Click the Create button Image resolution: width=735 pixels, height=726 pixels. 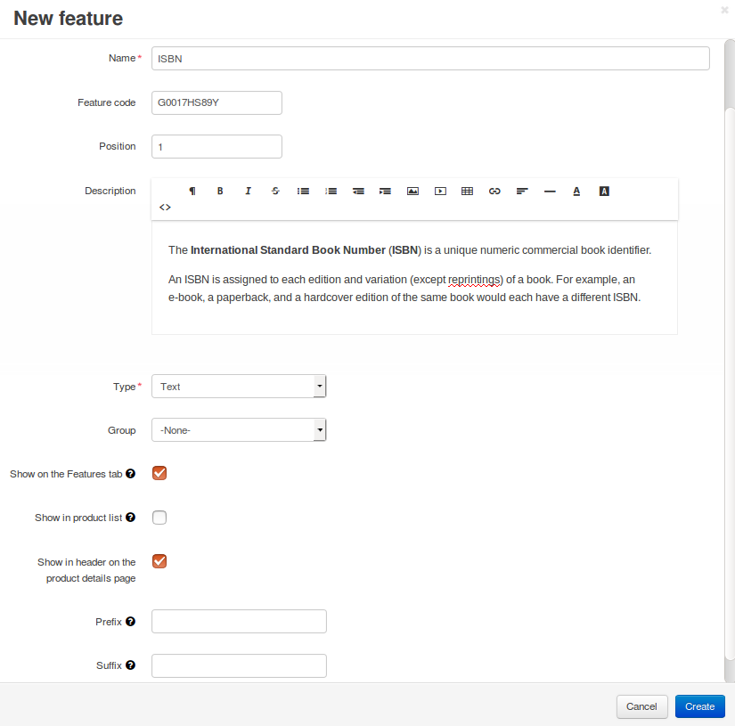click(x=700, y=706)
